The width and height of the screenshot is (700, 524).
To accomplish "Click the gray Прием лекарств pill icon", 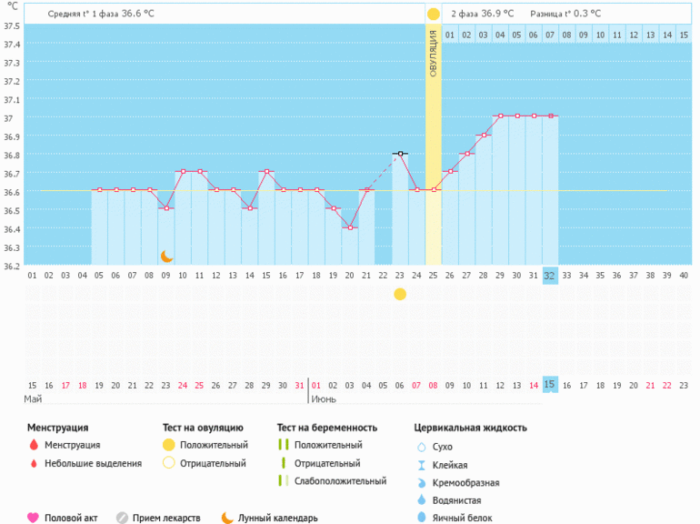I will coord(122,518).
